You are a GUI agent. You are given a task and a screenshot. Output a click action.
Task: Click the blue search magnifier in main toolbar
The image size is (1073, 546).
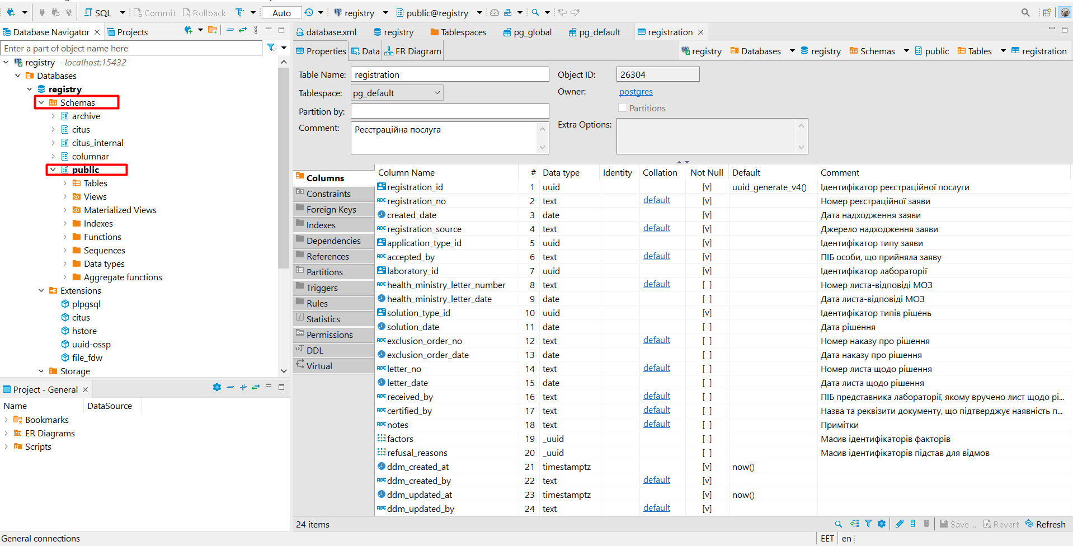pos(535,12)
